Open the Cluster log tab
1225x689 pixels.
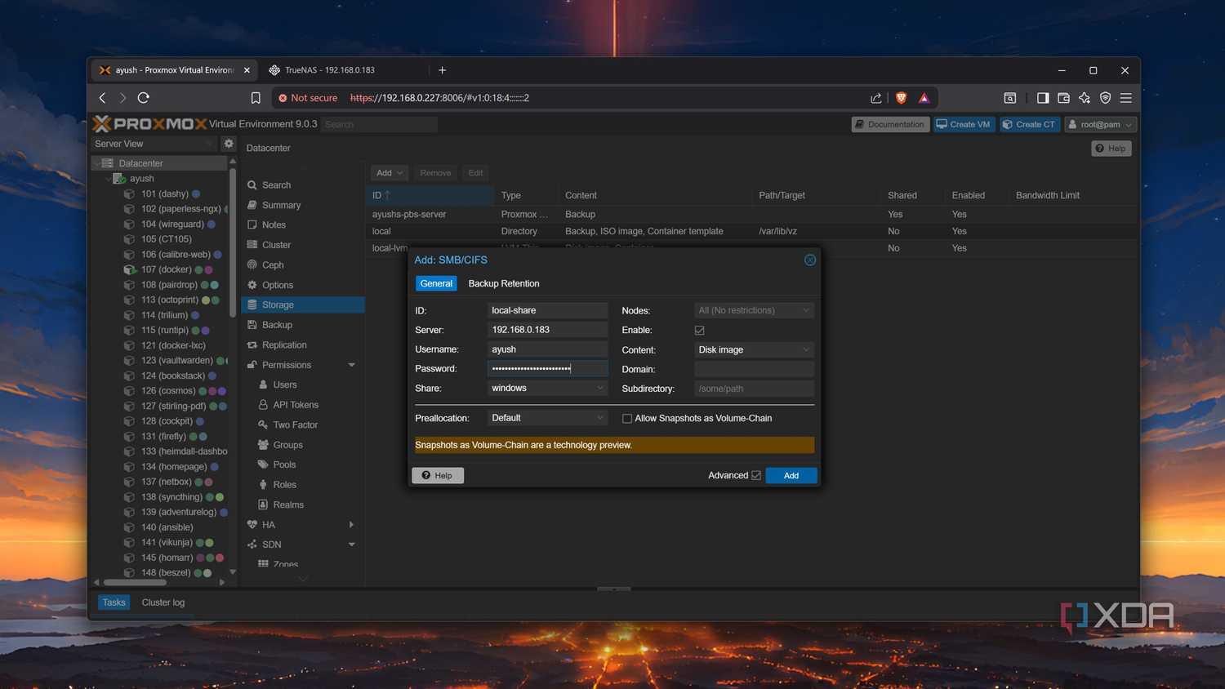coord(163,602)
